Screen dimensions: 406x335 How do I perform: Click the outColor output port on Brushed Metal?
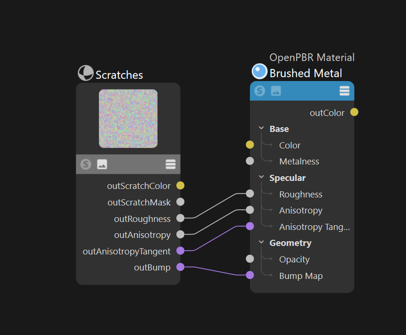[354, 112]
